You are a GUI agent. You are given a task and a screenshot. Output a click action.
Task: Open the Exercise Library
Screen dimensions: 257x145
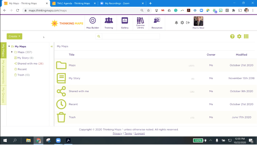(x=141, y=23)
